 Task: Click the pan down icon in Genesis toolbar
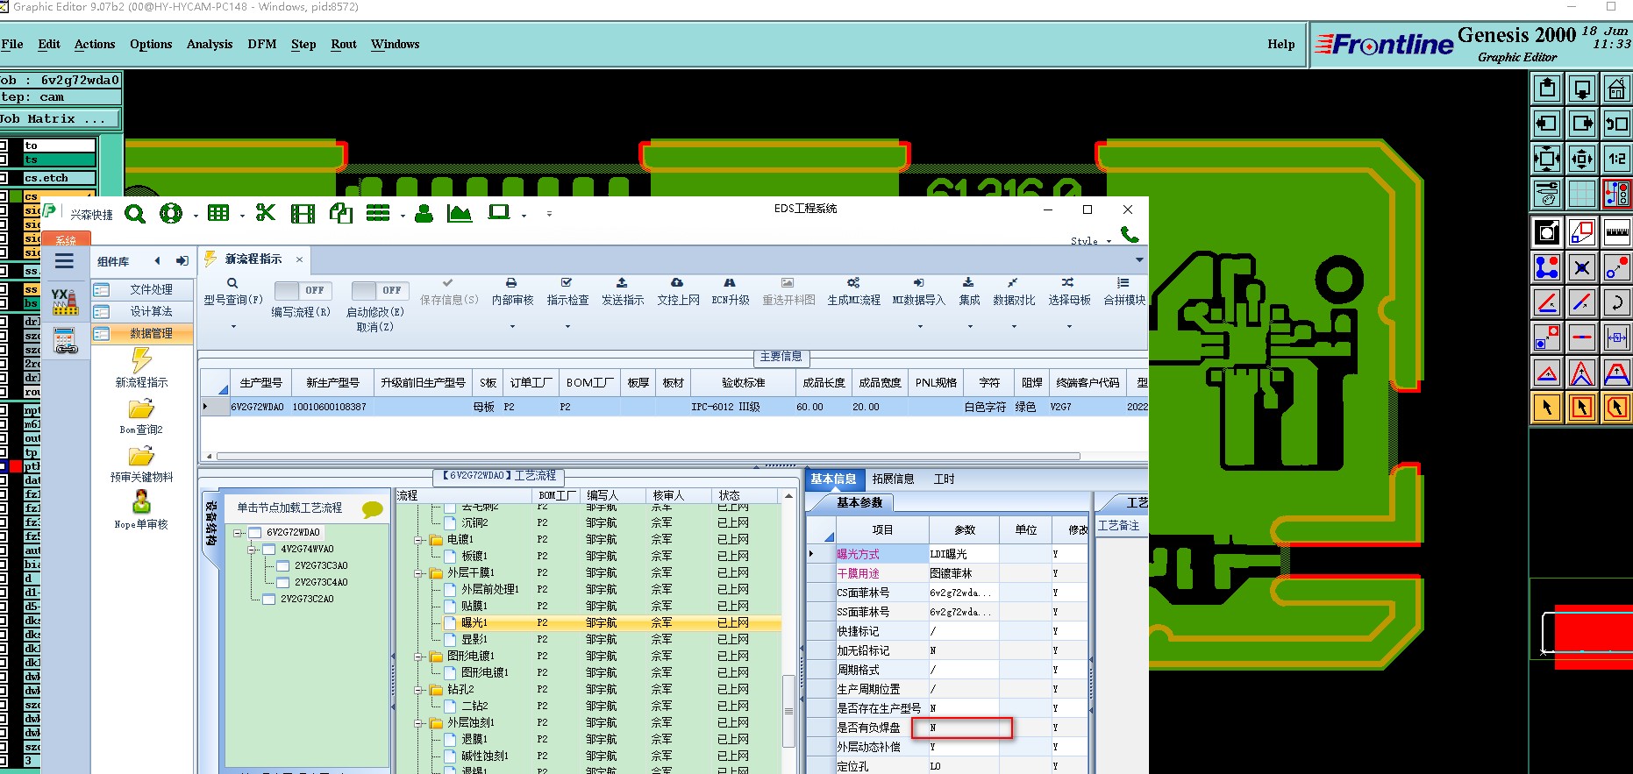click(1582, 89)
